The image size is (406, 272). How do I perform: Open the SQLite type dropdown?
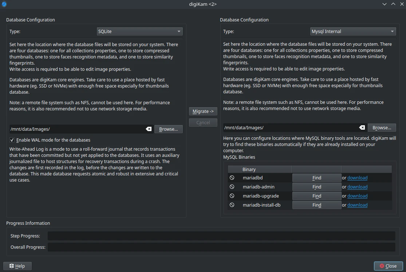139,32
